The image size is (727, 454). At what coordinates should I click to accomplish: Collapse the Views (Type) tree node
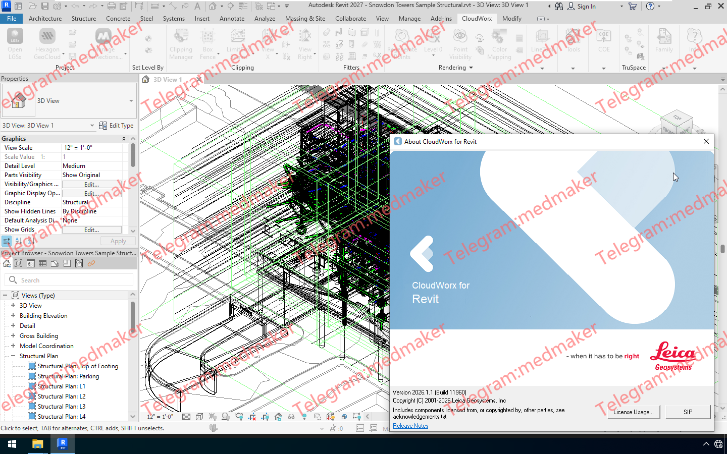pyautogui.click(x=5, y=295)
